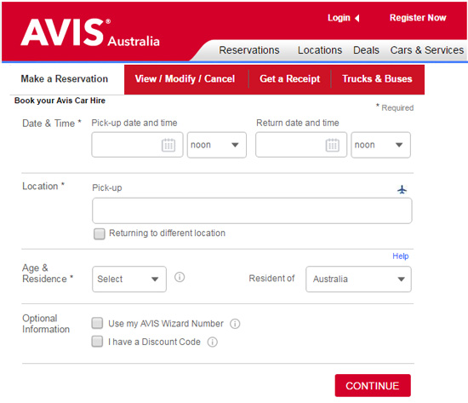Open the Deals menu
Image resolution: width=468 pixels, height=403 pixels.
[x=366, y=50]
